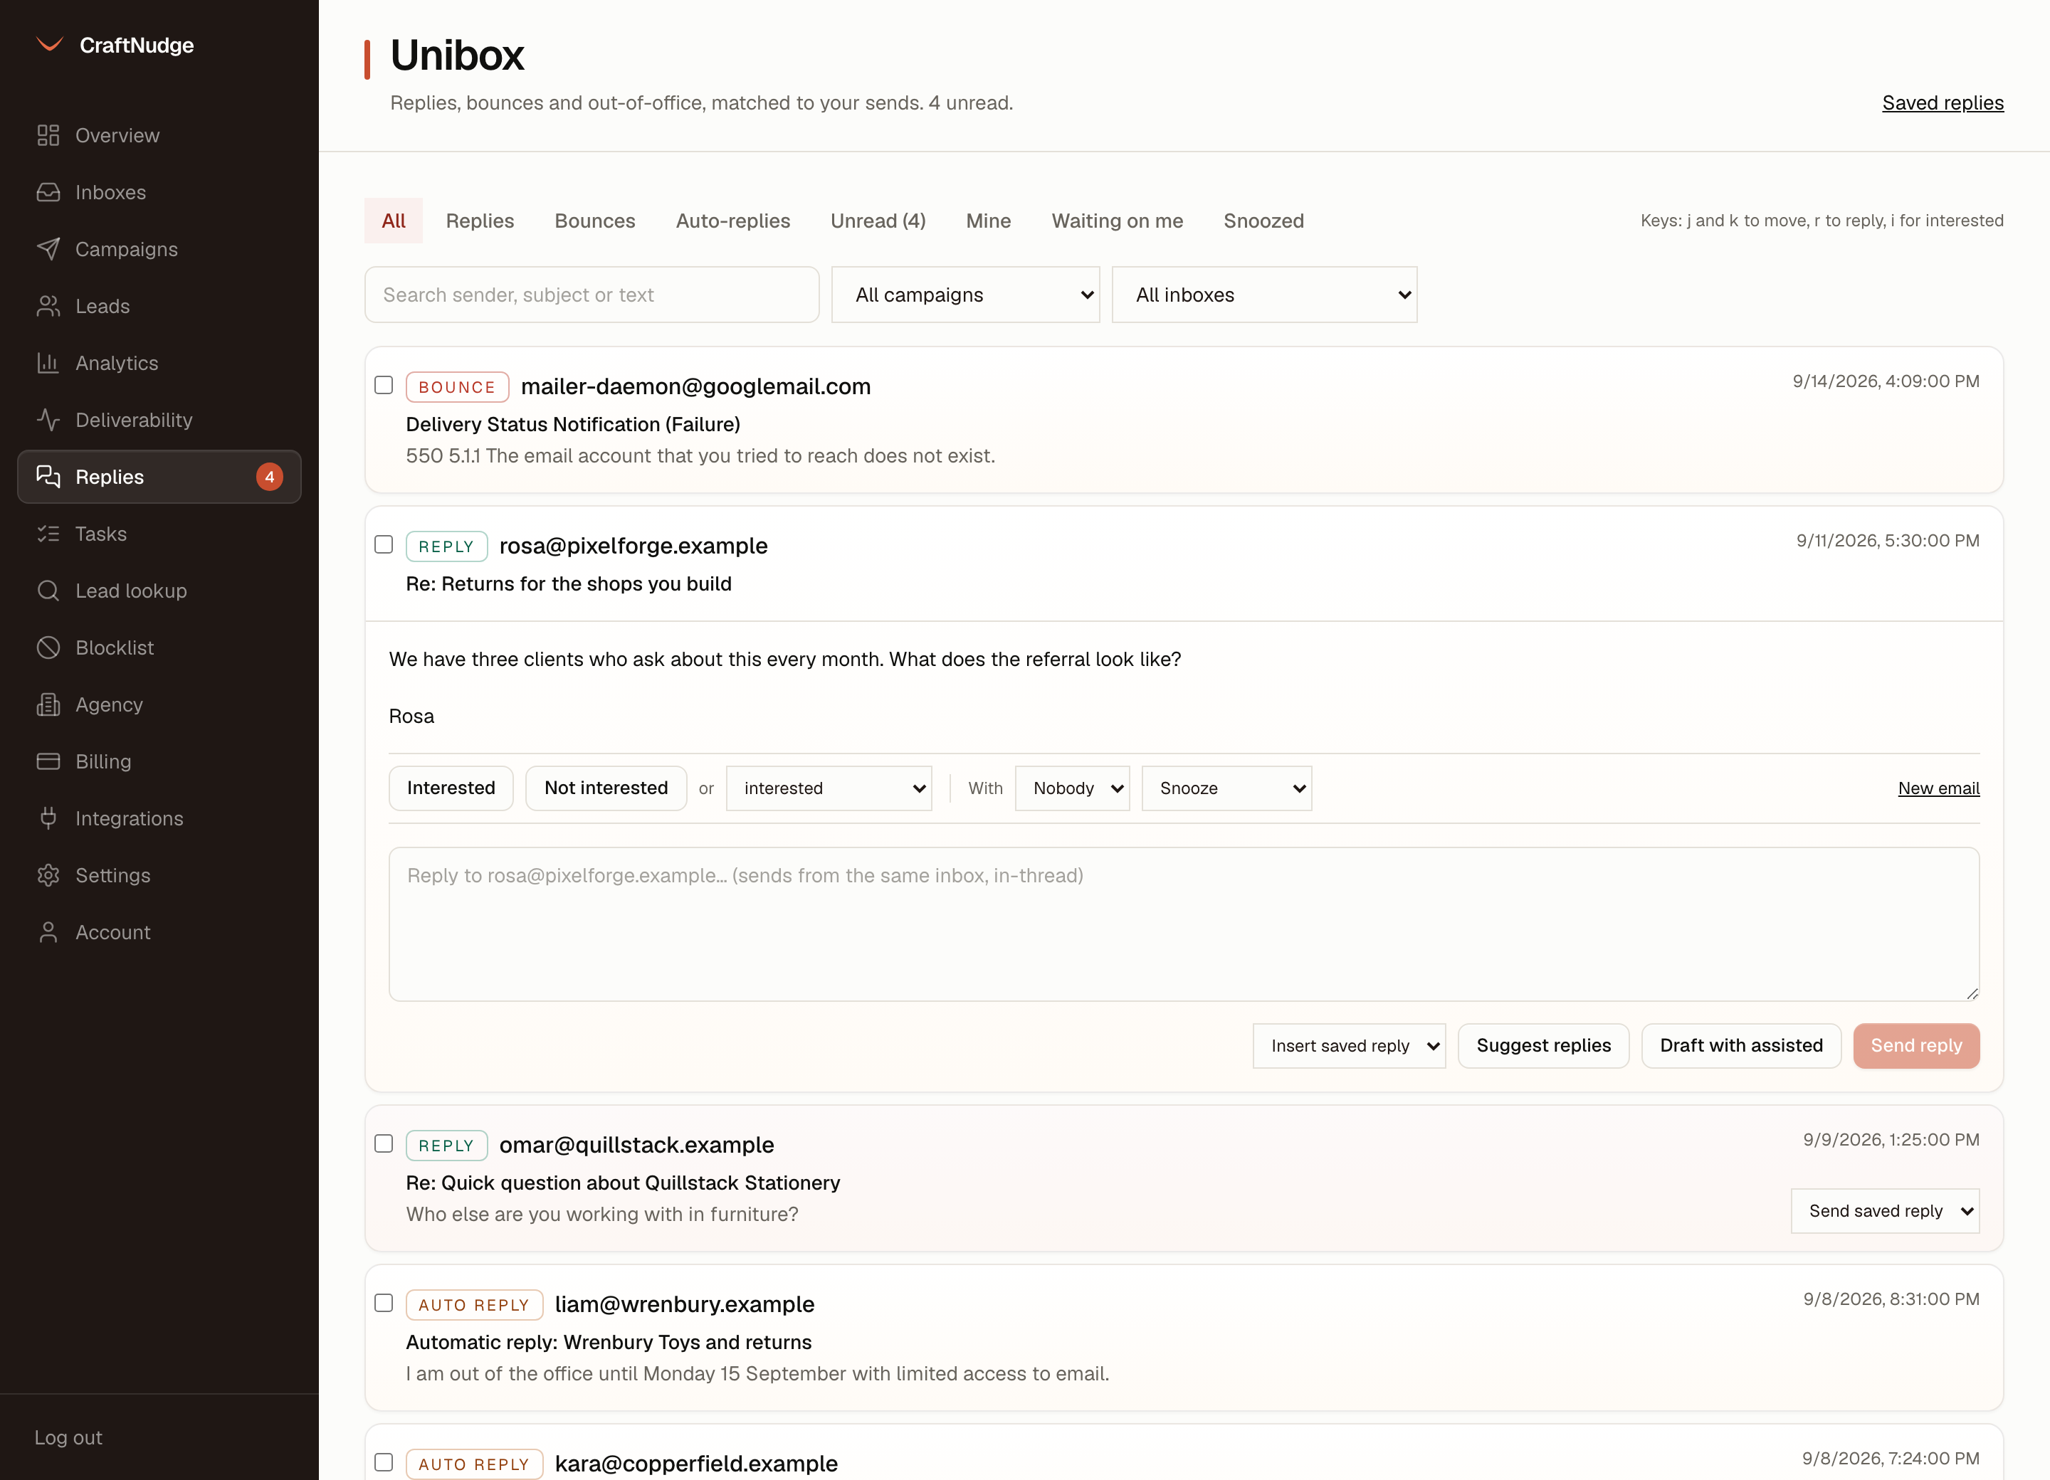Click the Account person icon
The image size is (2050, 1480).
[48, 932]
